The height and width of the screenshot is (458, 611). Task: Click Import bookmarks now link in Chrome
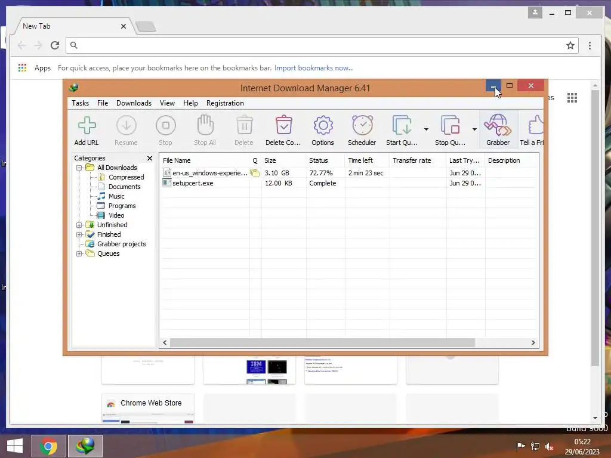(x=314, y=68)
